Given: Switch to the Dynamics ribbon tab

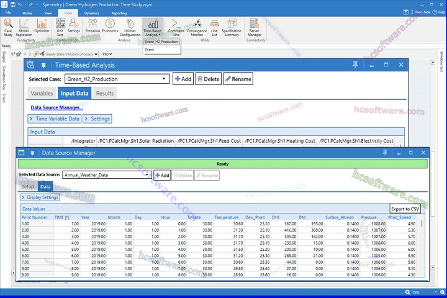Looking at the screenshot, I should point(92,13).
